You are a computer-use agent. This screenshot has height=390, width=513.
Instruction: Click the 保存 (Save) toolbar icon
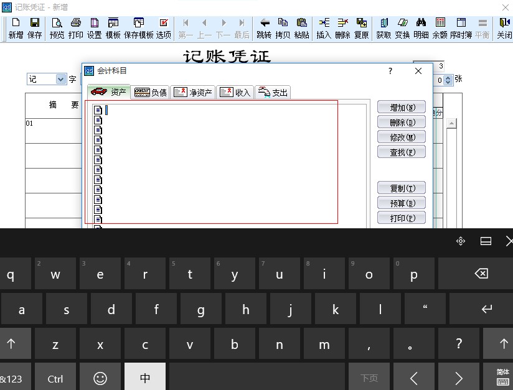pyautogui.click(x=35, y=28)
